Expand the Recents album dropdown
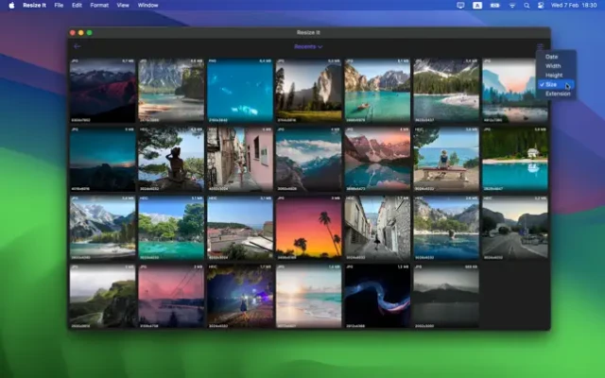The height and width of the screenshot is (378, 605). [x=307, y=45]
